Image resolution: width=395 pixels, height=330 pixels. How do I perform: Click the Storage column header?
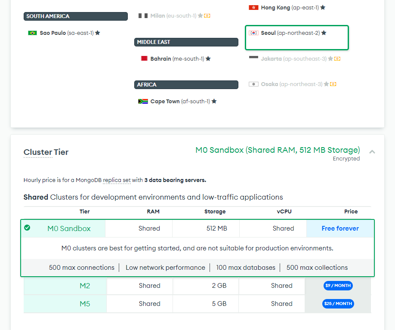[x=215, y=212]
